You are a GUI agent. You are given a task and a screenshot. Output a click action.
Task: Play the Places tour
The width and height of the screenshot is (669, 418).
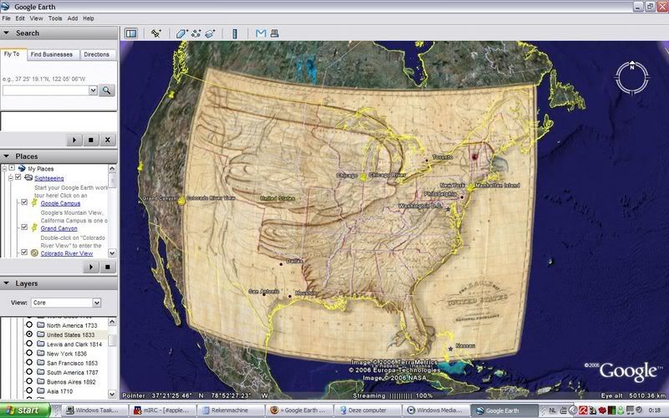click(91, 267)
